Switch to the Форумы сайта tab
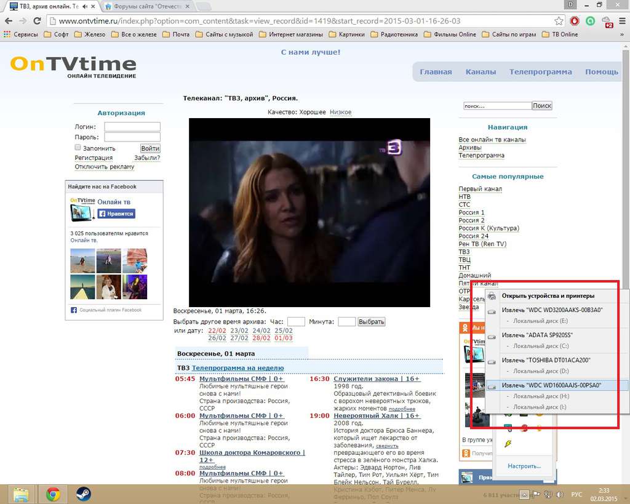 click(x=146, y=6)
